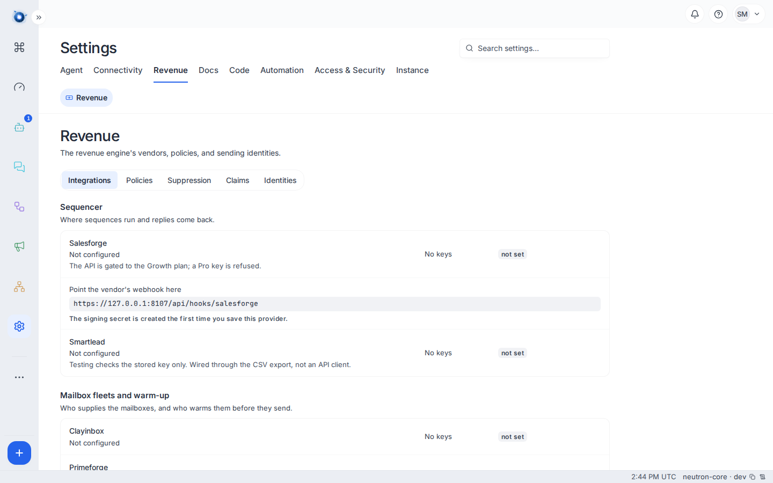The height and width of the screenshot is (483, 773).
Task: Select the Policies sub-tab
Action: coord(140,180)
